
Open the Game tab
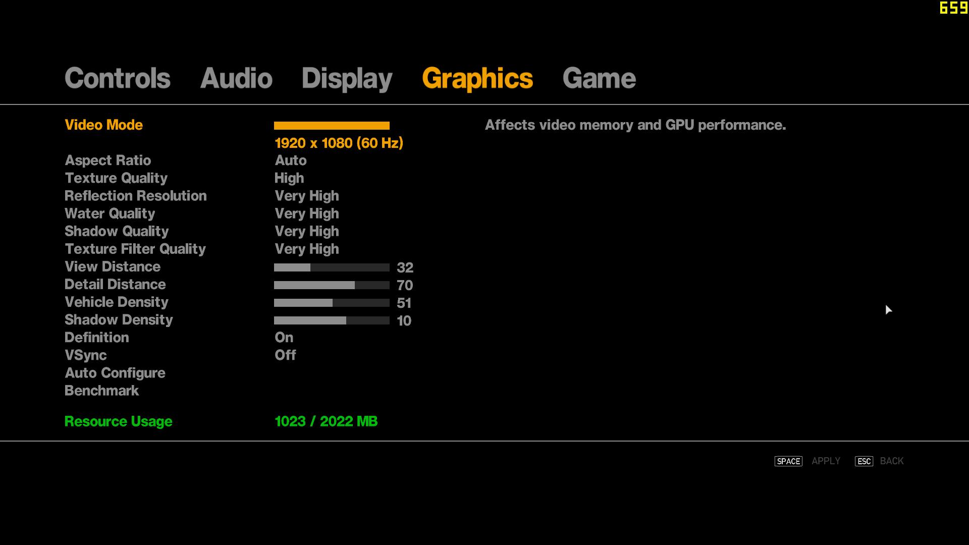[x=599, y=79]
